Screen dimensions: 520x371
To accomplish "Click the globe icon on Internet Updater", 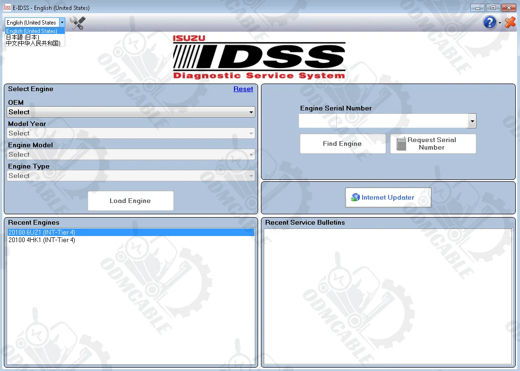I will (355, 197).
